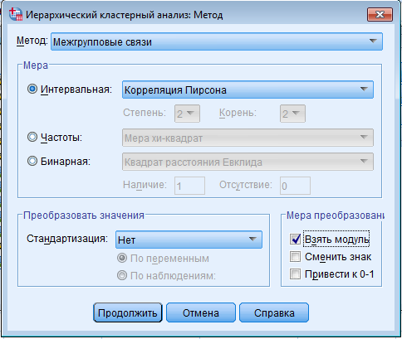This screenshot has width=402, height=339.
Task: Click the Отмена button
Action: point(201,312)
